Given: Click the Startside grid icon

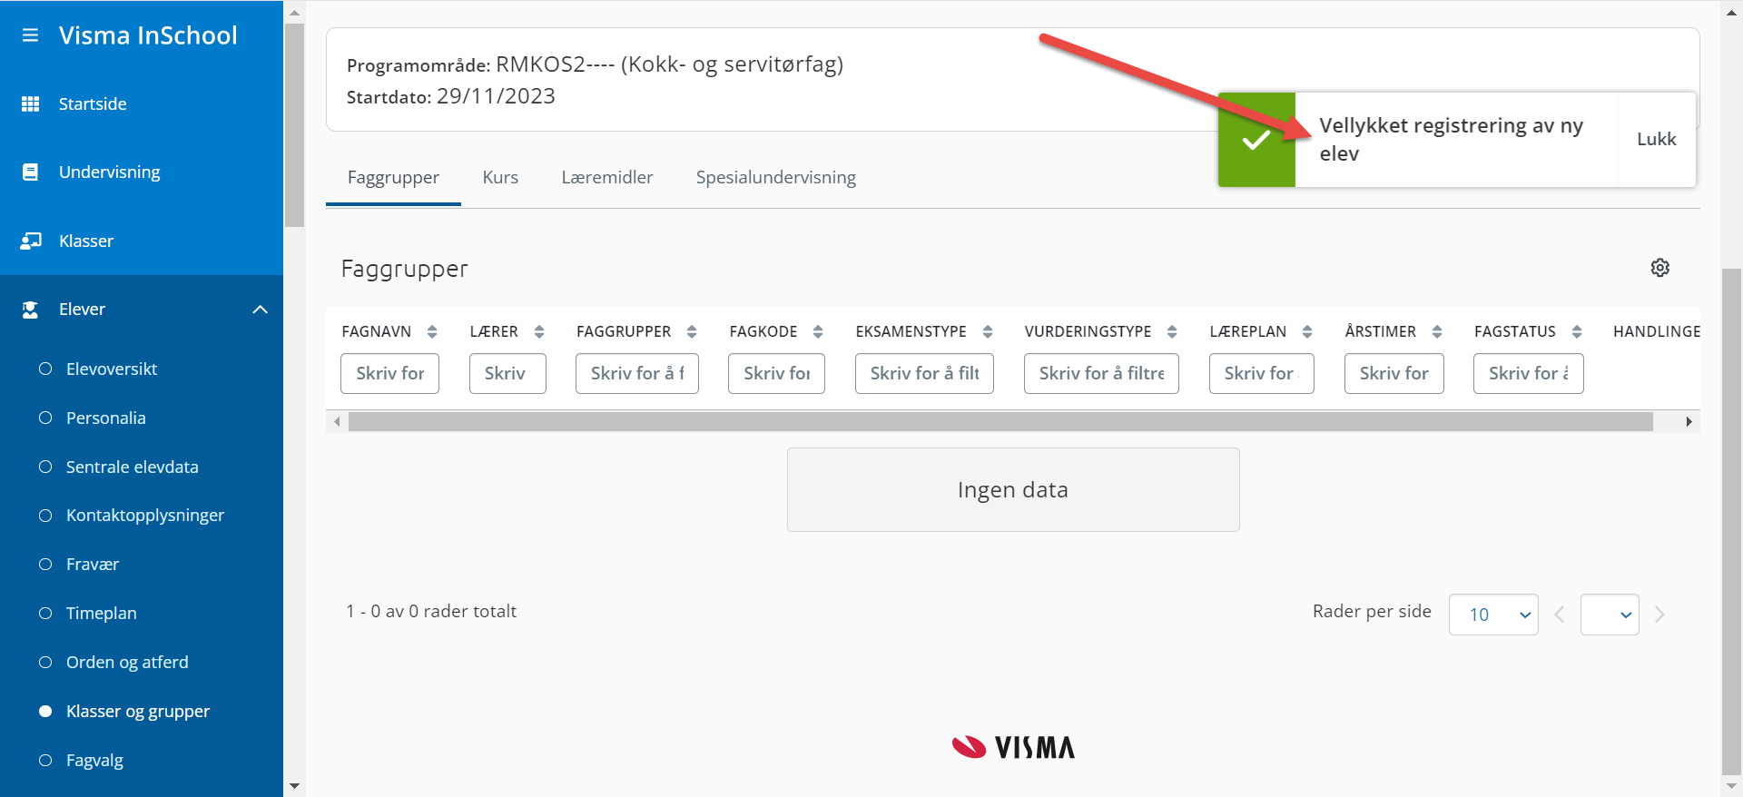Looking at the screenshot, I should pos(30,103).
